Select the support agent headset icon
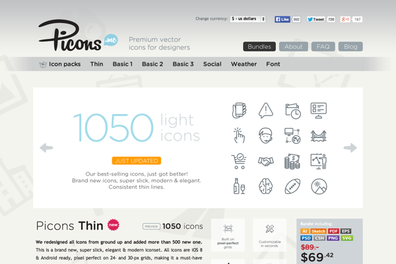396x264 pixels. pyautogui.click(x=266, y=135)
